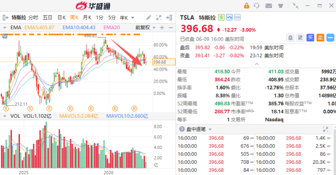Collapse the event markers with the grey check icon

click(5, 36)
